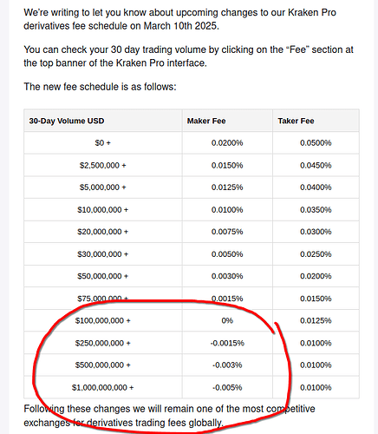Select the $500,000,000 + tier cell
This screenshot has width=378, height=434.
tap(103, 365)
